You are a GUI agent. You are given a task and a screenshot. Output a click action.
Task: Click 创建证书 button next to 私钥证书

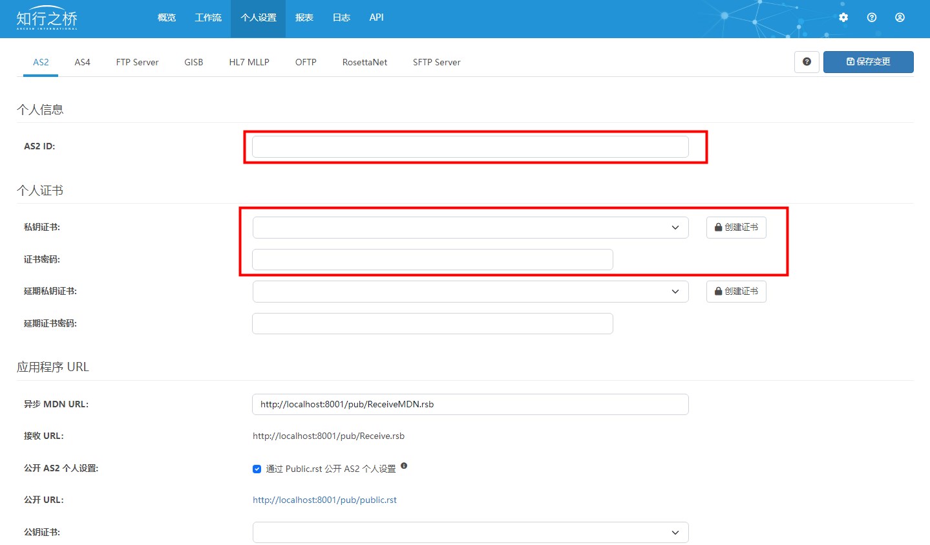click(736, 228)
